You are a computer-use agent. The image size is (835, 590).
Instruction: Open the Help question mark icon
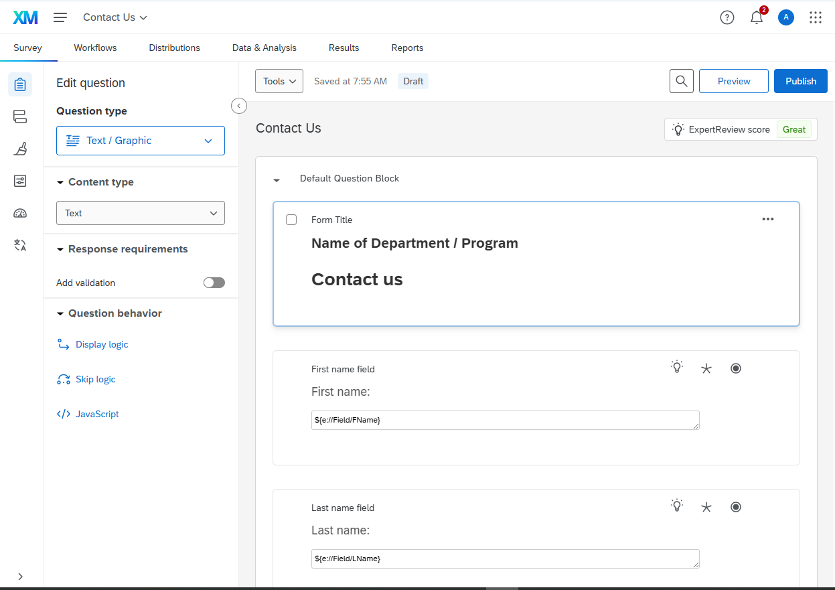pos(727,17)
